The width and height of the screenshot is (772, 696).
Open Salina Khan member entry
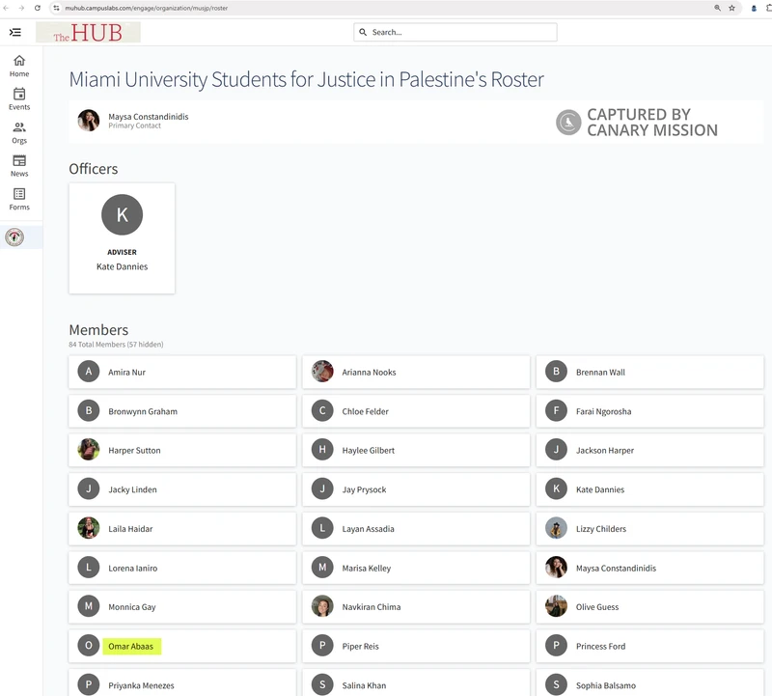click(416, 682)
